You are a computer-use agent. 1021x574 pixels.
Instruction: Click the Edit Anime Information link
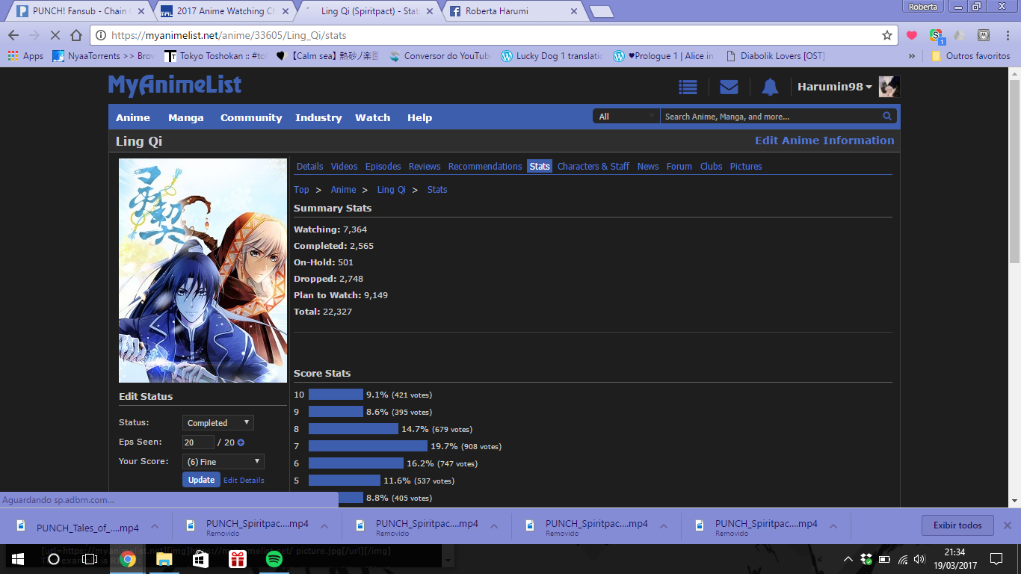pos(824,141)
